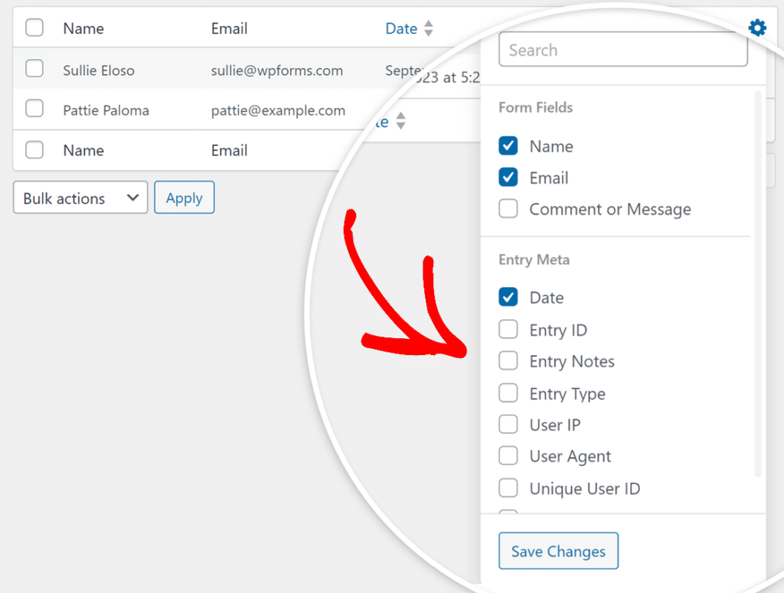Viewport: 784px width, 593px height.
Task: Enable the Entry ID column
Action: click(508, 329)
